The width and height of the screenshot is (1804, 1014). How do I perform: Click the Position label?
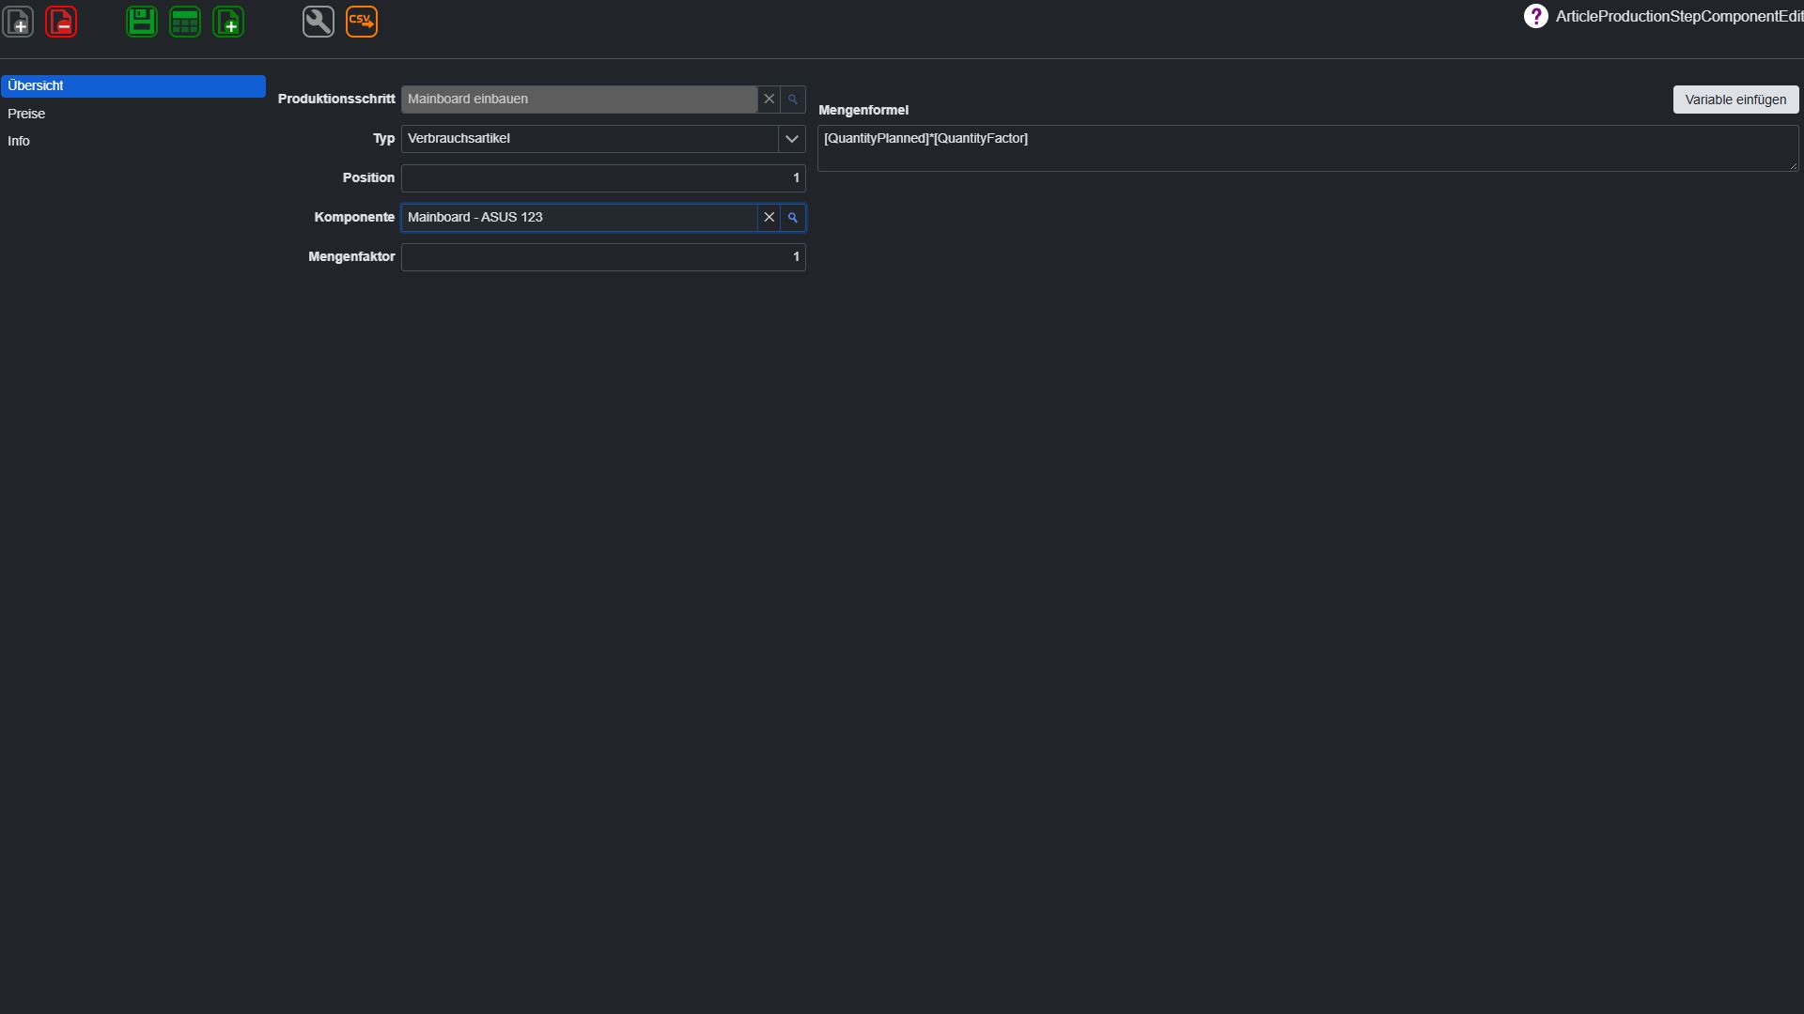click(x=368, y=178)
